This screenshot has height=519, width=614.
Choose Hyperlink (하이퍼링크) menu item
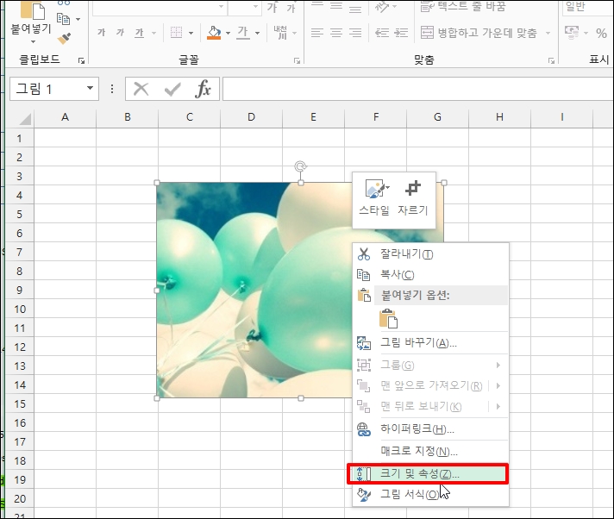[430, 429]
